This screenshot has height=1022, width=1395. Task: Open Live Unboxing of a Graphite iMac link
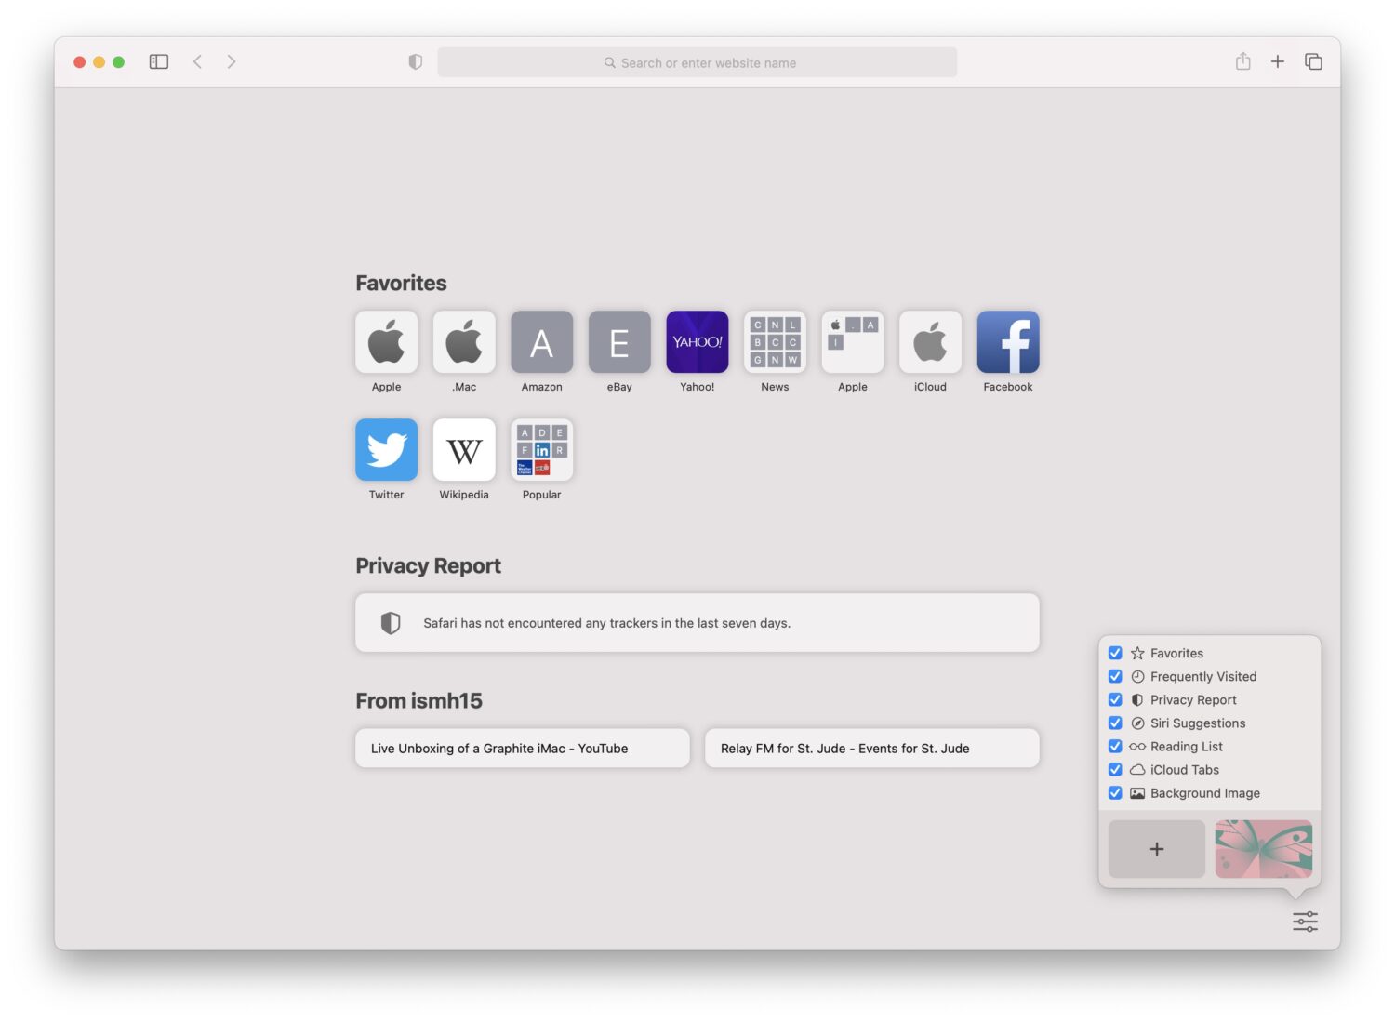pos(523,748)
